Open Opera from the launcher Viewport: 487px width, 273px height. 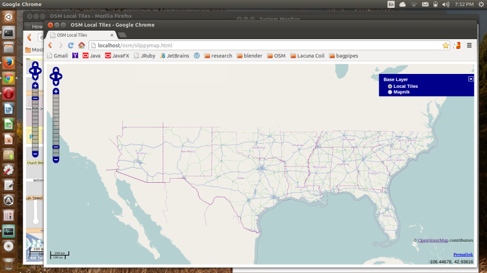click(x=8, y=93)
